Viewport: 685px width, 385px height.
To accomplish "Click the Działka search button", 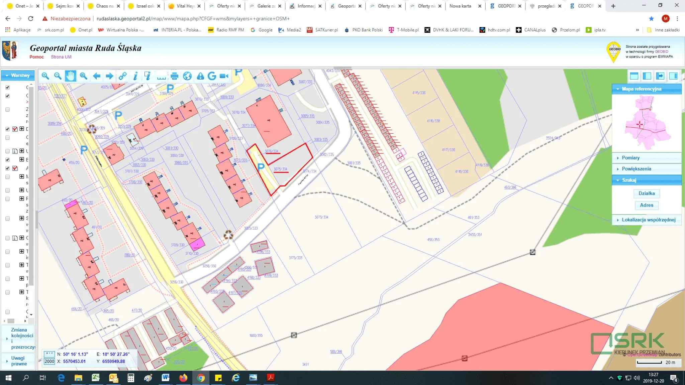I will pyautogui.click(x=646, y=193).
